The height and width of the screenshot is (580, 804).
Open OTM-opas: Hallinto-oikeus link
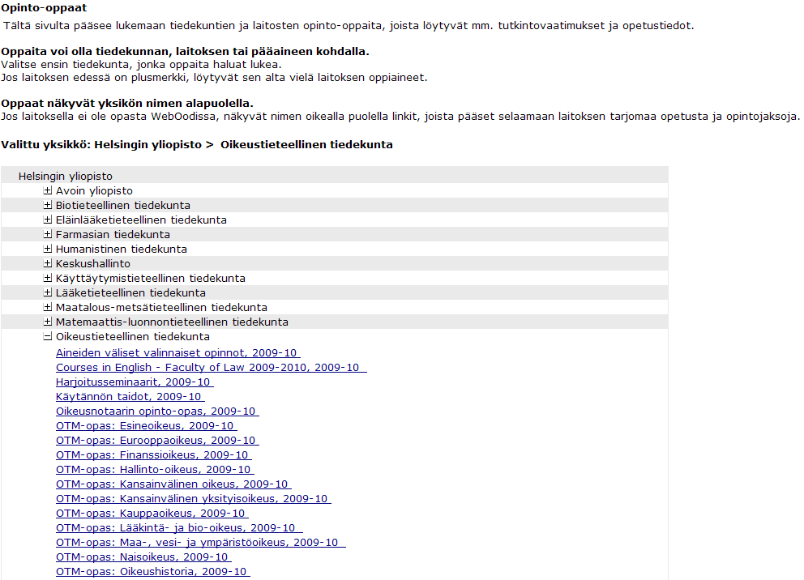click(x=155, y=470)
